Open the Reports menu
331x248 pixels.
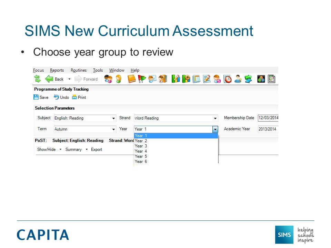coord(57,70)
